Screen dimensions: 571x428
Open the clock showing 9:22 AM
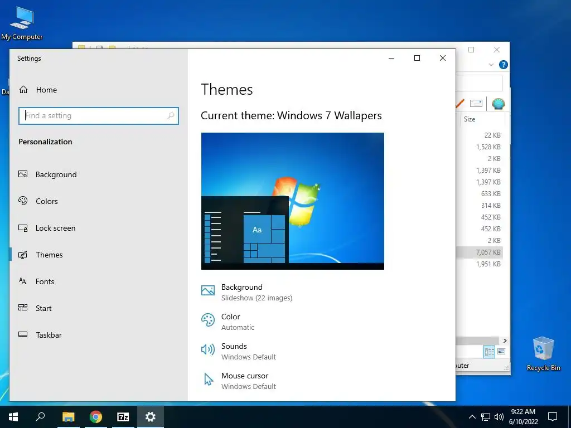click(523, 417)
